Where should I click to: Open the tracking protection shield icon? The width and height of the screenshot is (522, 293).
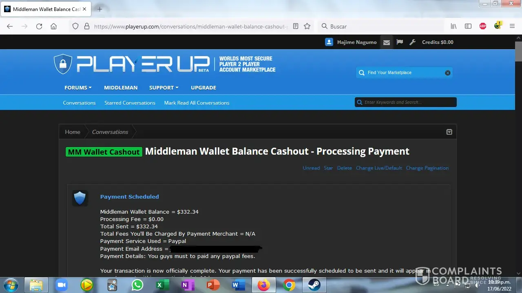tap(75, 26)
